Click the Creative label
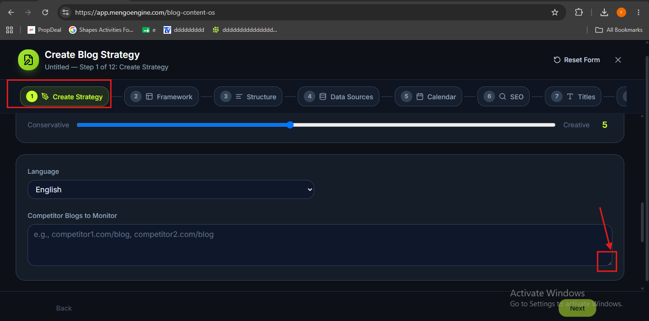 coord(576,125)
